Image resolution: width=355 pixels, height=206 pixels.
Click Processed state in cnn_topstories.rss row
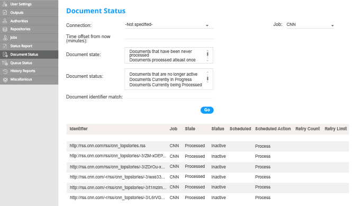click(195, 146)
